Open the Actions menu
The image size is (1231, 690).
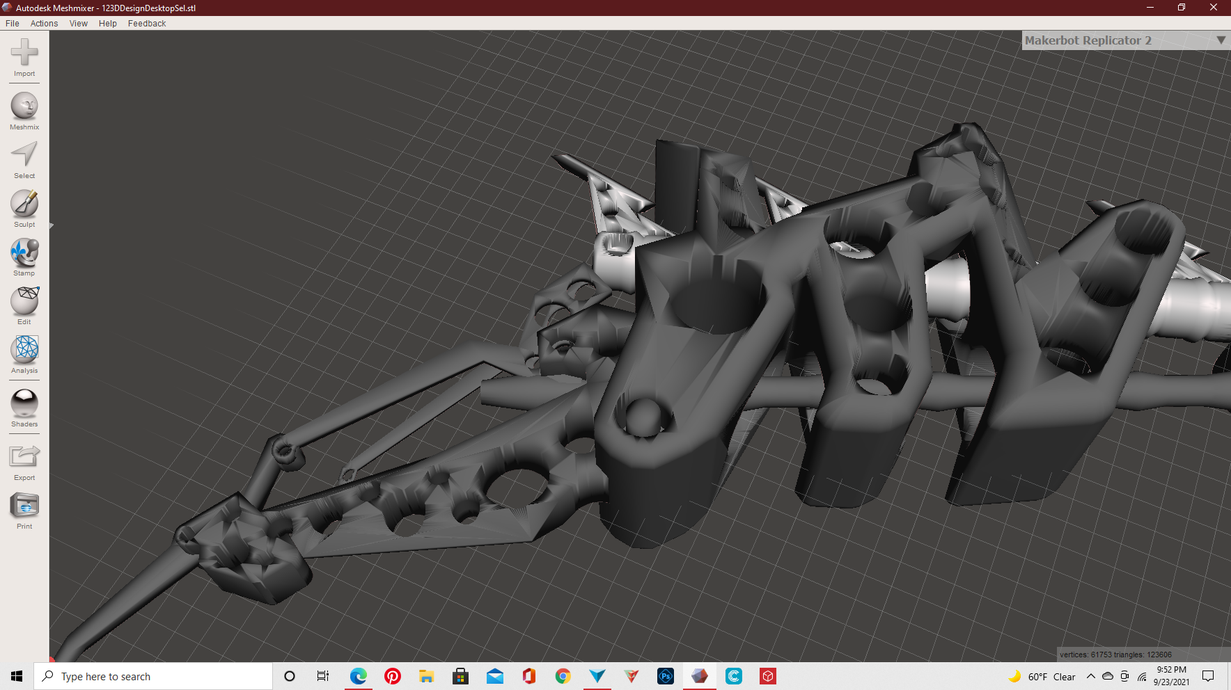(45, 24)
